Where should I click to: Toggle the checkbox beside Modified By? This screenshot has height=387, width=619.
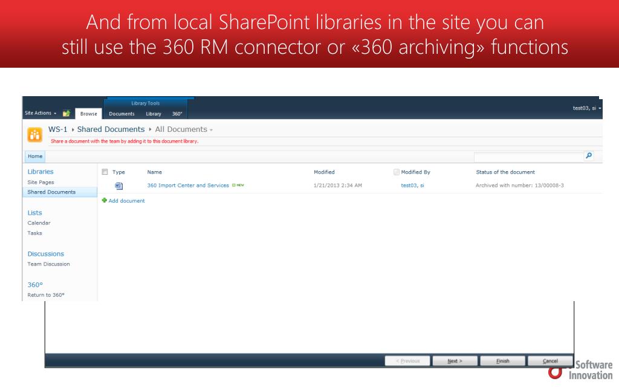397,172
